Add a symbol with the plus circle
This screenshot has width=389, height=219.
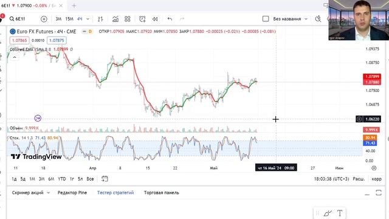44,19
